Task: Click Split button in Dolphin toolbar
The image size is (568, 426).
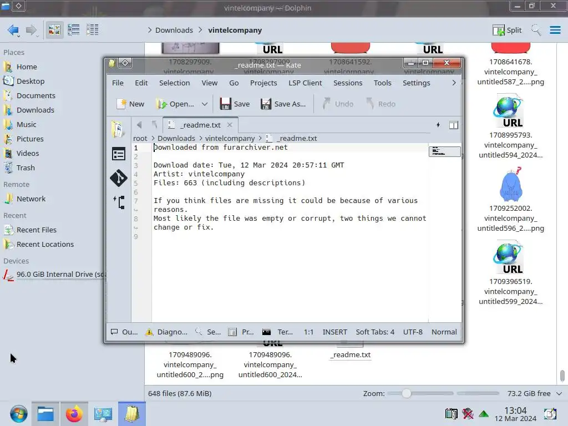Action: [x=507, y=30]
